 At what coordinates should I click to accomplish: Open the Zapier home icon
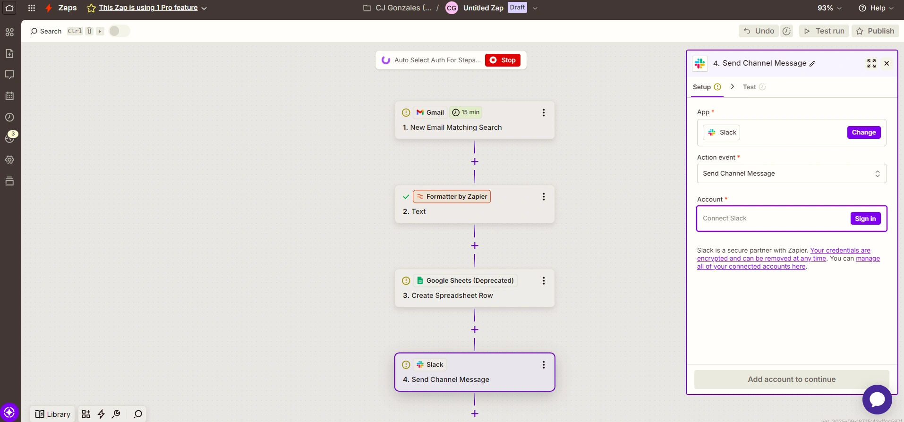click(9, 8)
